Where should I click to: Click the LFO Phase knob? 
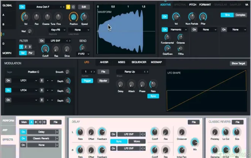(142, 84)
